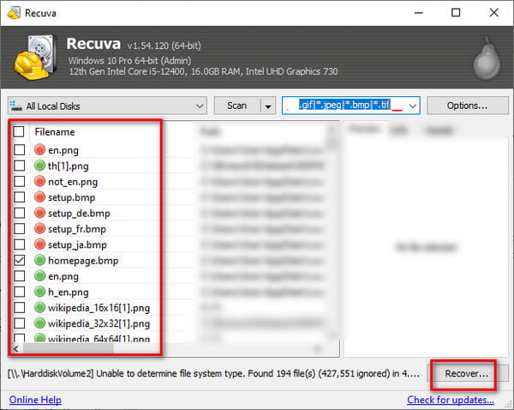Click the Recuva hard hat drive logo

pos(34,57)
